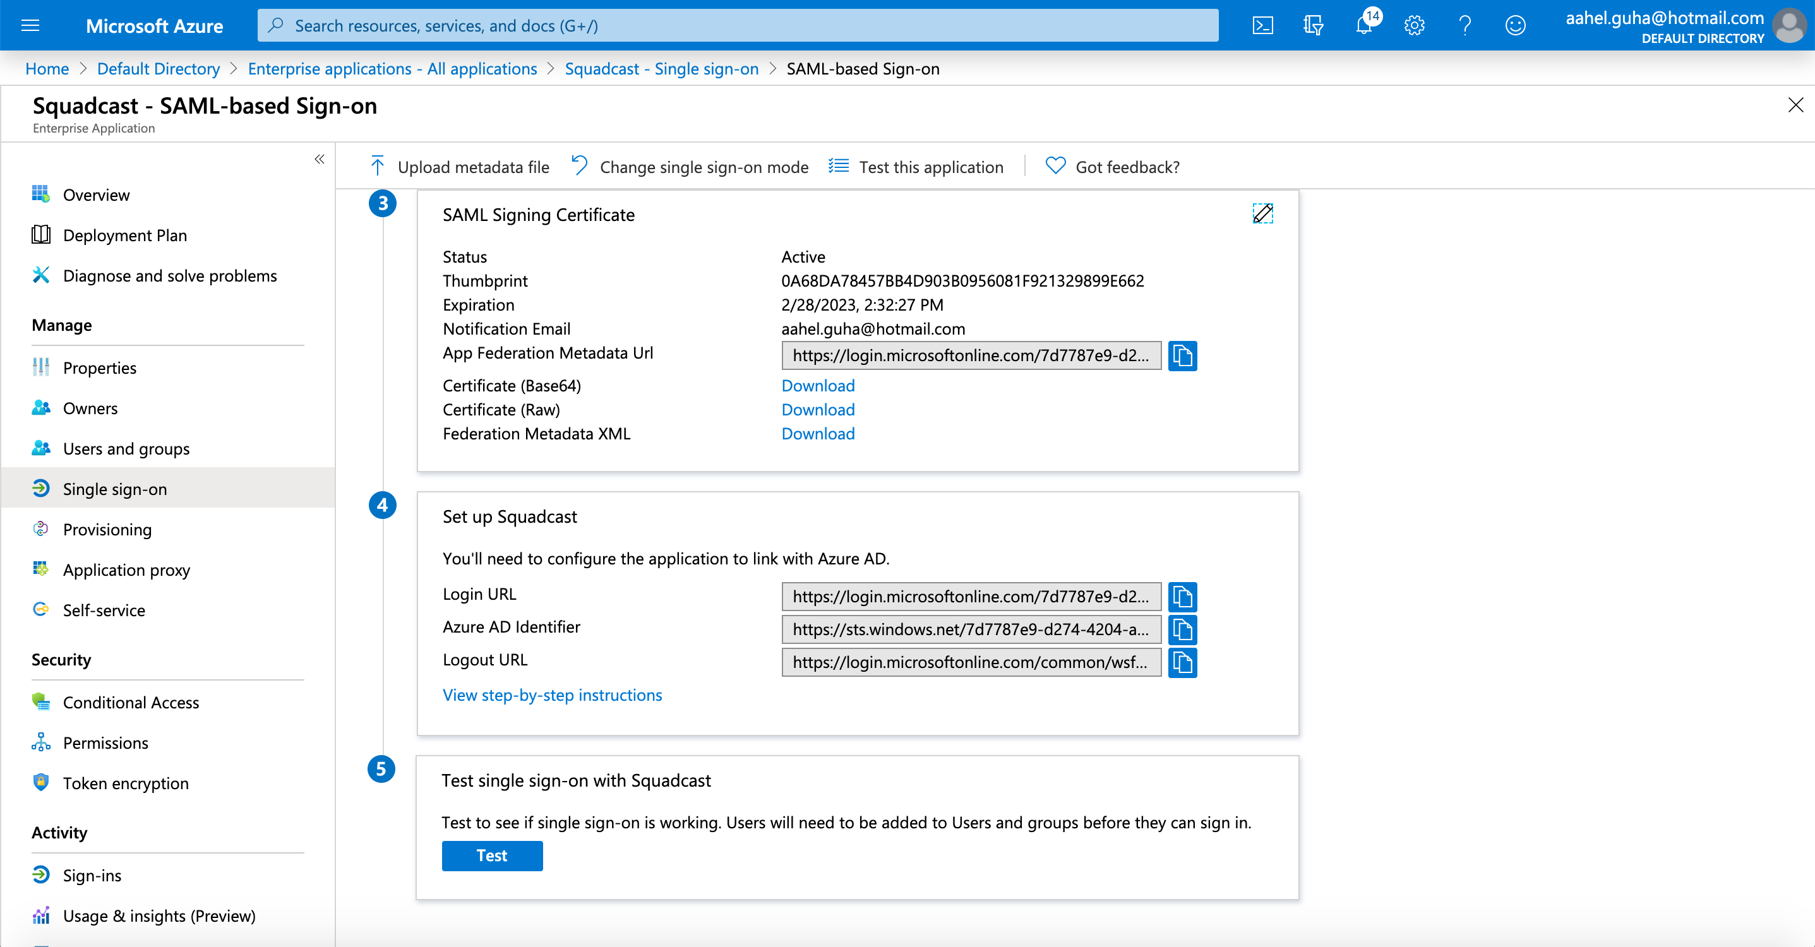The width and height of the screenshot is (1815, 947).
Task: Go to Conditional Access settings
Action: coord(130,703)
